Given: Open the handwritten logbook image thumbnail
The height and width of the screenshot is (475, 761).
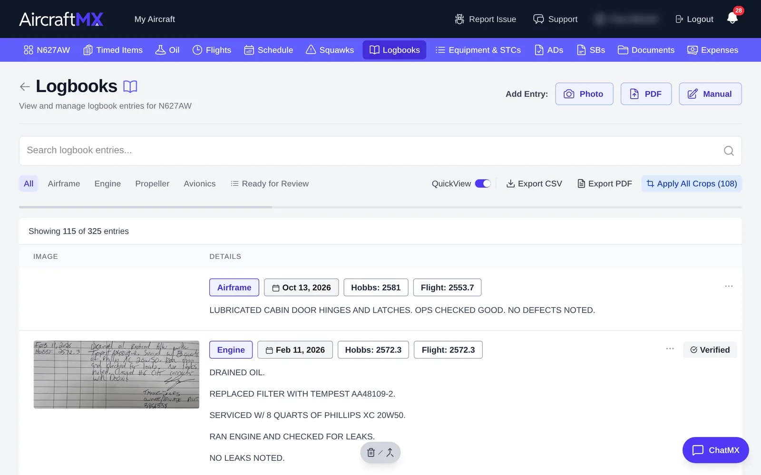Looking at the screenshot, I should pyautogui.click(x=117, y=375).
